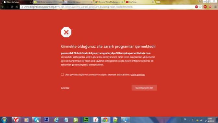Open Windows Start orb

pos(4,120)
